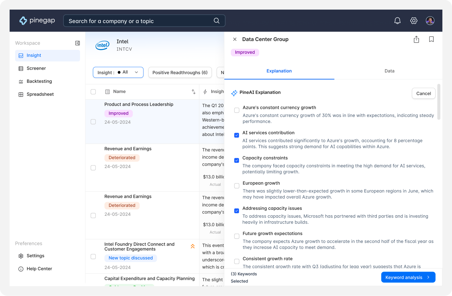452x296 pixels.
Task: Switch to the Explanation tab
Action: click(279, 71)
